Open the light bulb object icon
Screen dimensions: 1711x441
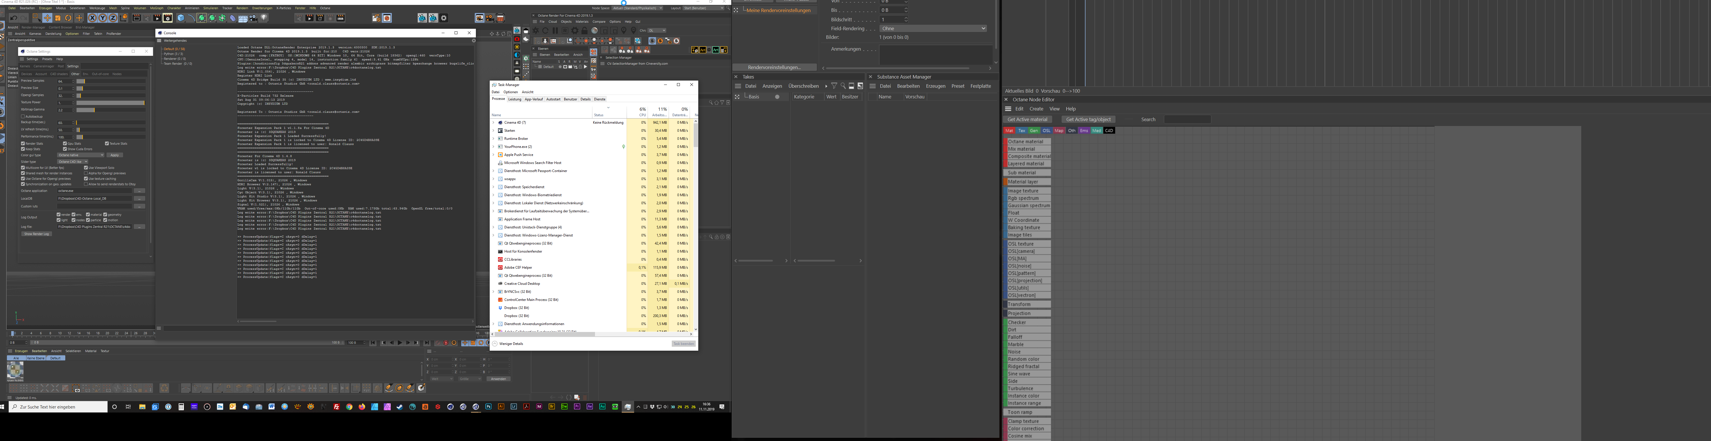(x=264, y=18)
